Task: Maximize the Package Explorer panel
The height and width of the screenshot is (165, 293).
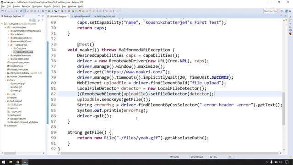Action: [43, 16]
